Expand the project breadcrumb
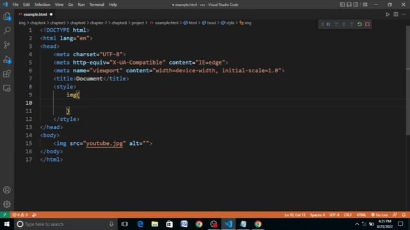This screenshot has width=410, height=230. pyautogui.click(x=138, y=23)
